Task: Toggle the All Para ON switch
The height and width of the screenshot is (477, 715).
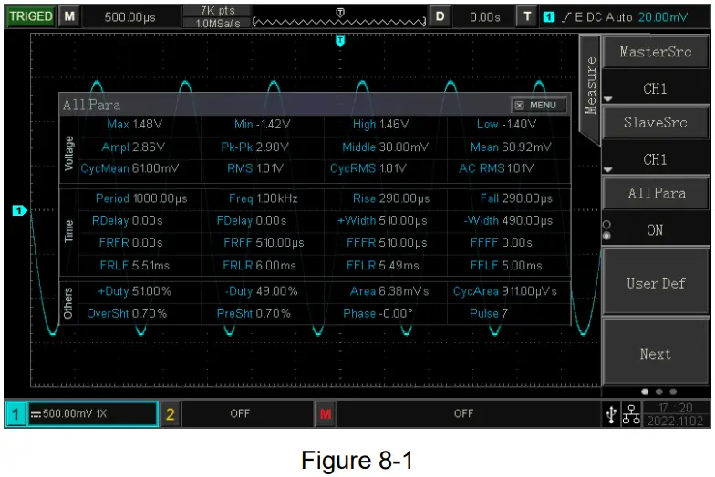Action: [x=655, y=229]
